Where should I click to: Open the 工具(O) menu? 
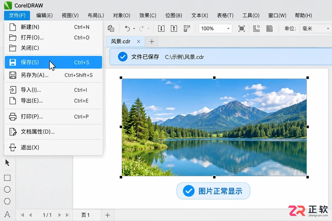[x=251, y=16]
